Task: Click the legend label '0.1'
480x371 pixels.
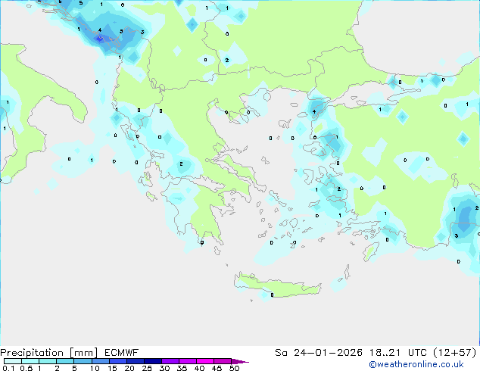Action: [x=8, y=368]
